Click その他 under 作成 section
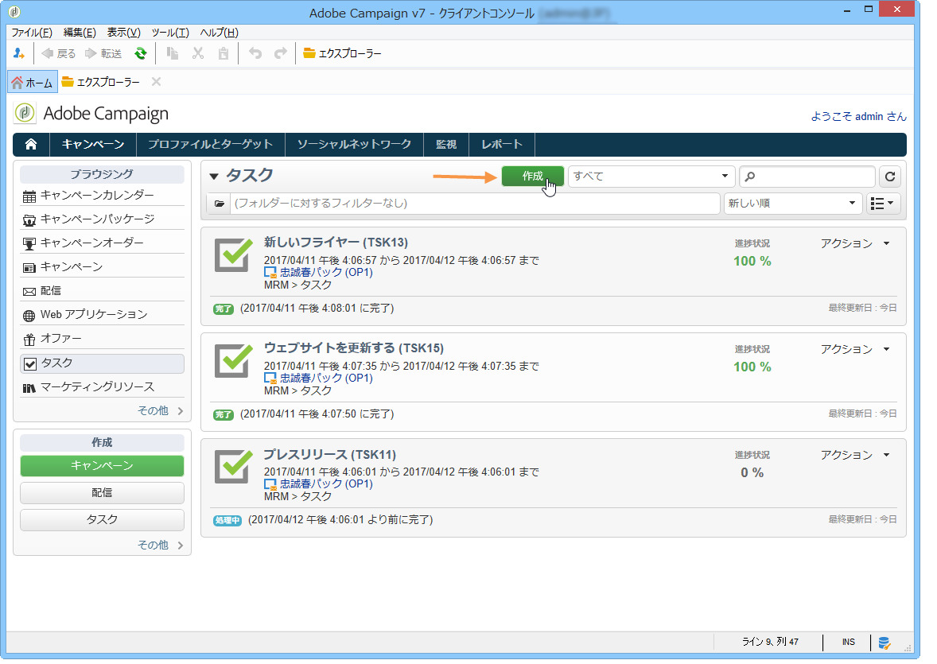The image size is (937, 664). click(160, 545)
